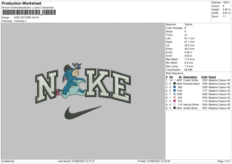Click the embroidered letter N
This screenshot has height=164, width=232.
click(x=47, y=87)
